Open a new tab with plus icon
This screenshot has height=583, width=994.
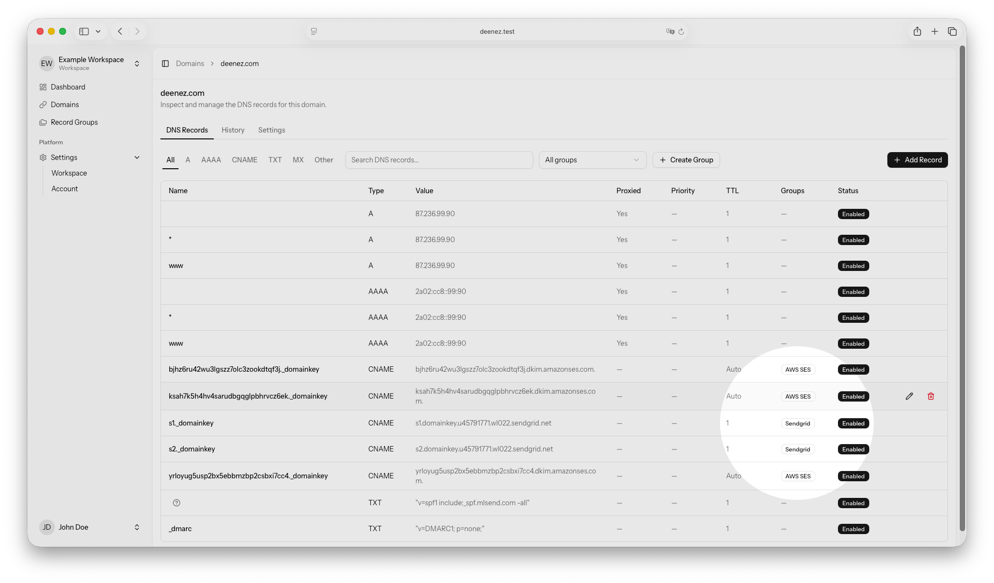pyautogui.click(x=934, y=31)
